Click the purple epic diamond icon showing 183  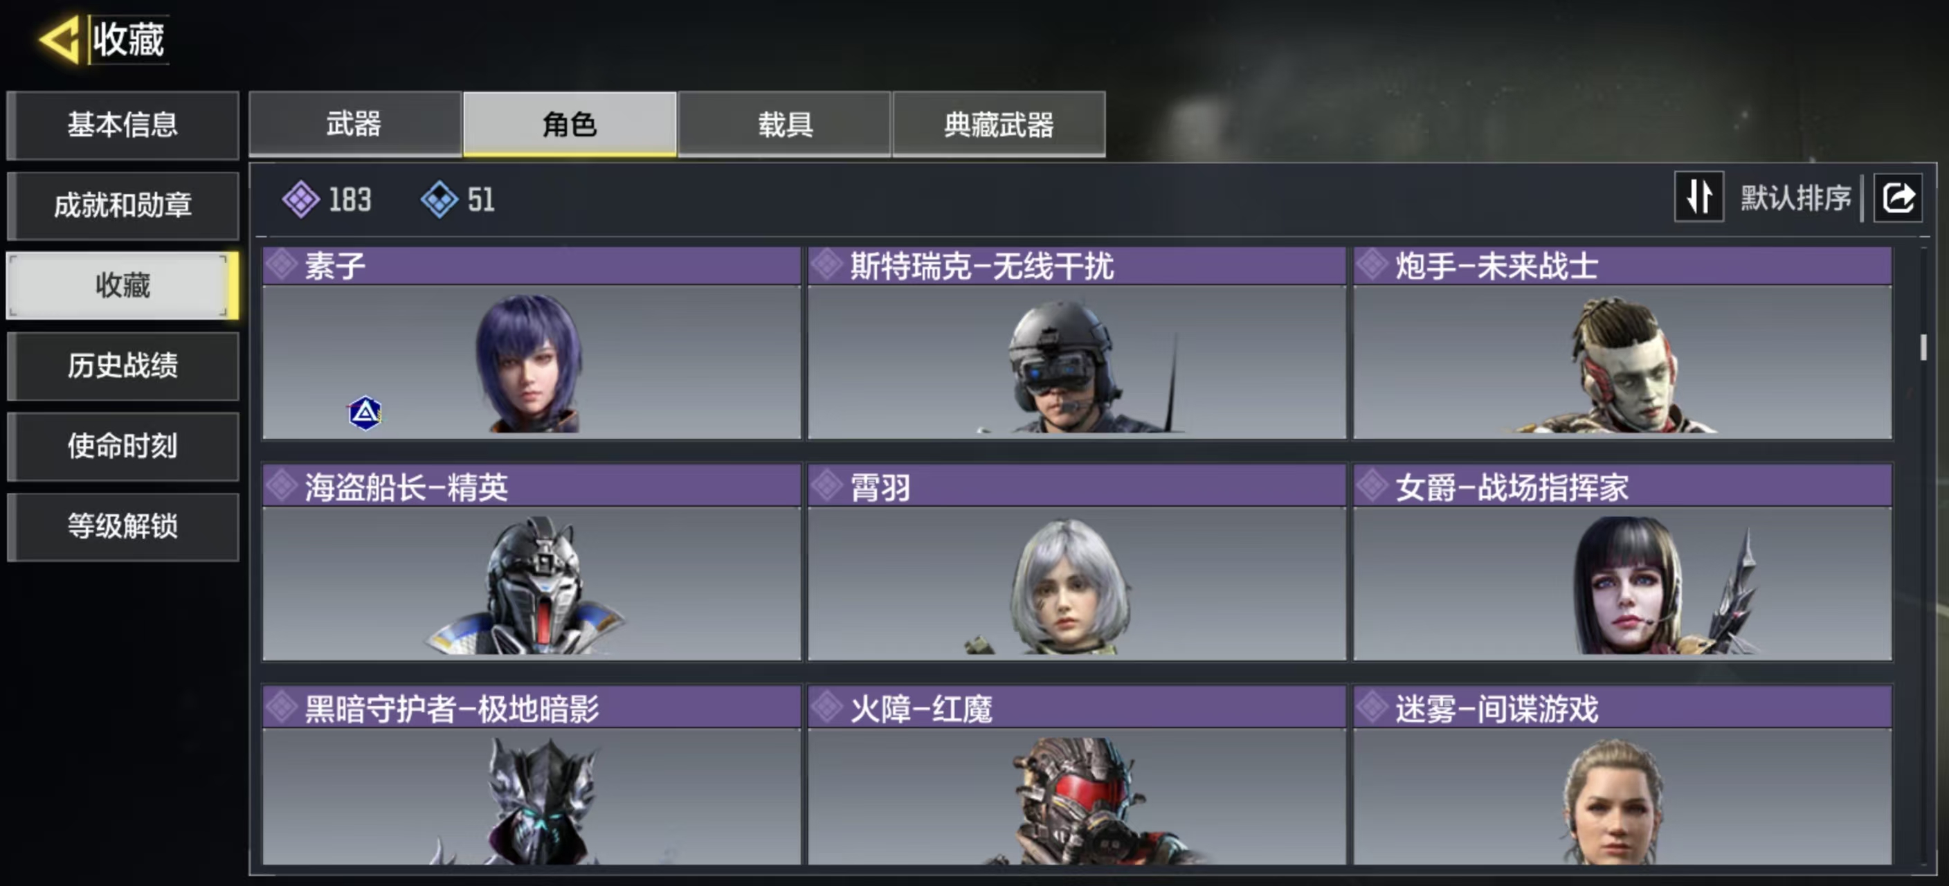(x=300, y=199)
